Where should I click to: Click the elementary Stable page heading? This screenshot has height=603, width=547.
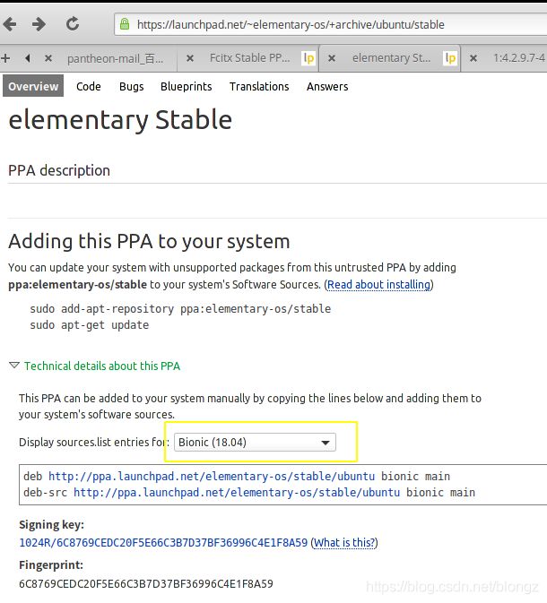(120, 119)
